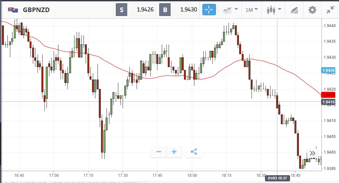Click the GBPNZD flag icon
339x183 pixels.
tap(13, 10)
